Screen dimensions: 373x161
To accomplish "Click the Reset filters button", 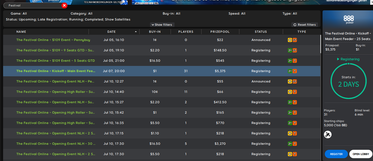I will pyautogui.click(x=305, y=25).
